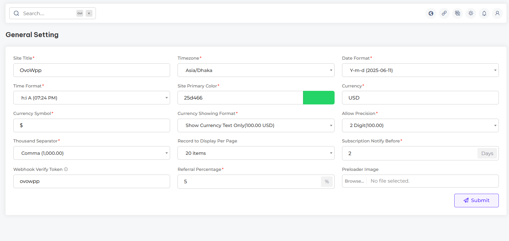Open the Thousand Separator dropdown

tap(92, 153)
